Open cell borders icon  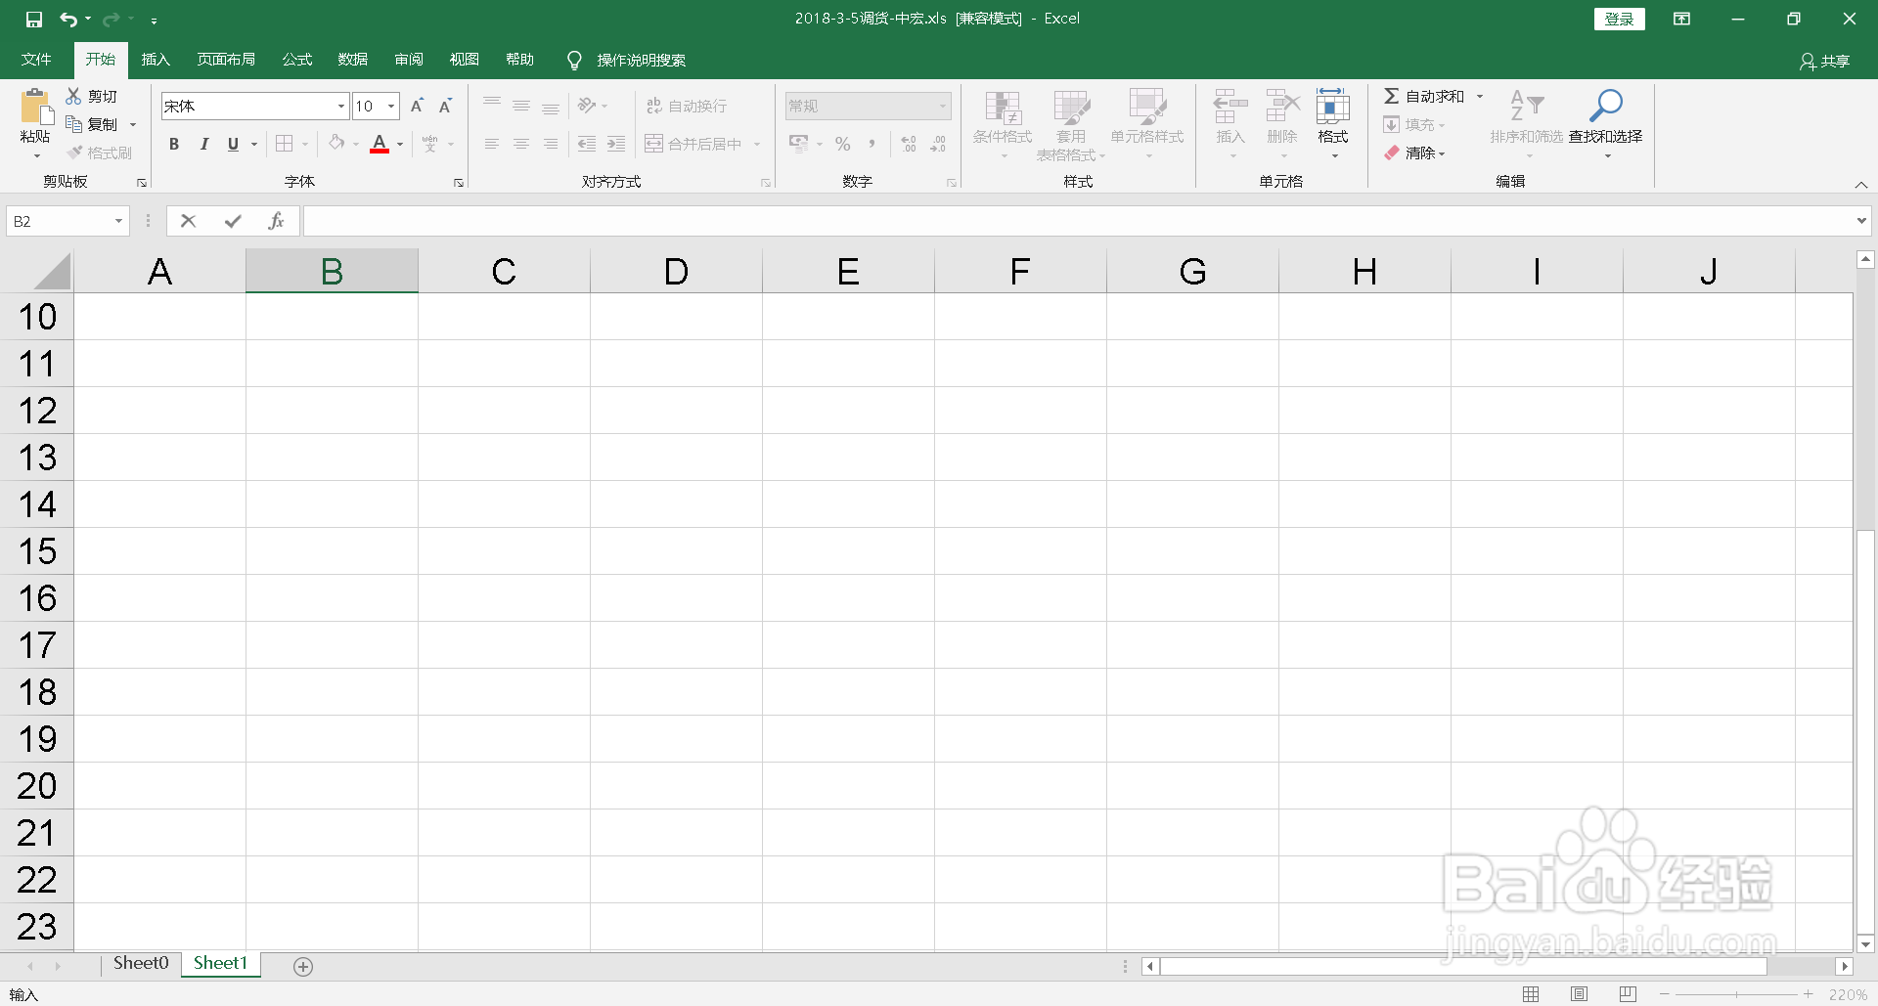(284, 144)
